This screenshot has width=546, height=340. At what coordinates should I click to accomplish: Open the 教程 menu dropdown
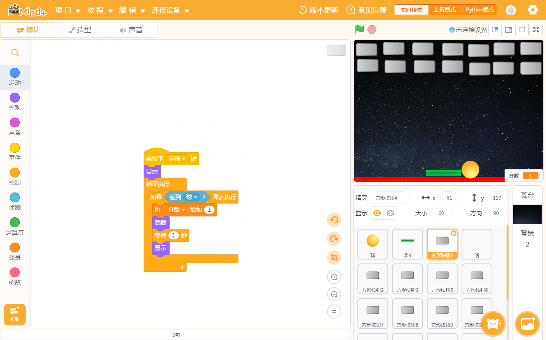pyautogui.click(x=100, y=10)
